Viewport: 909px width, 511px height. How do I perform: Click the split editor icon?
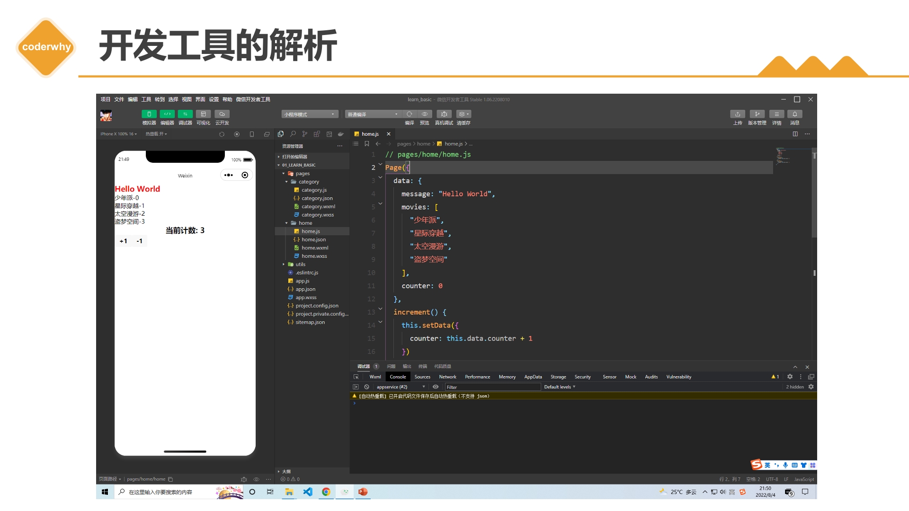click(x=795, y=134)
